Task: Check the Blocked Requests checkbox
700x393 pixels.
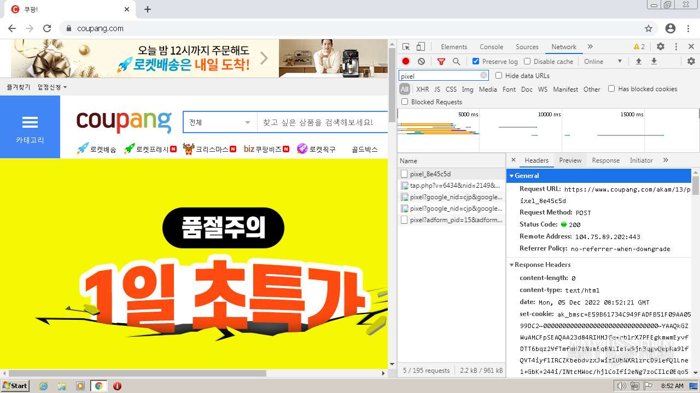Action: [405, 102]
